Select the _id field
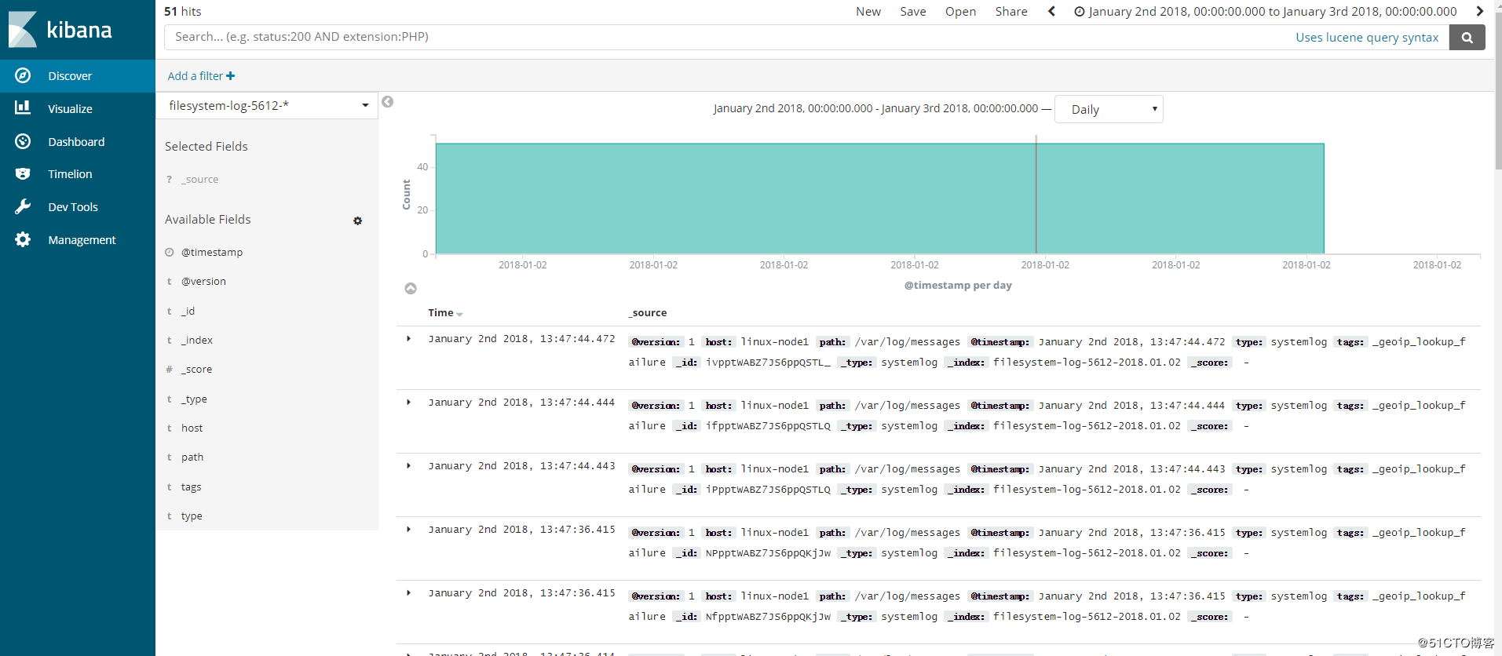Viewport: 1502px width, 656px height. pos(188,311)
